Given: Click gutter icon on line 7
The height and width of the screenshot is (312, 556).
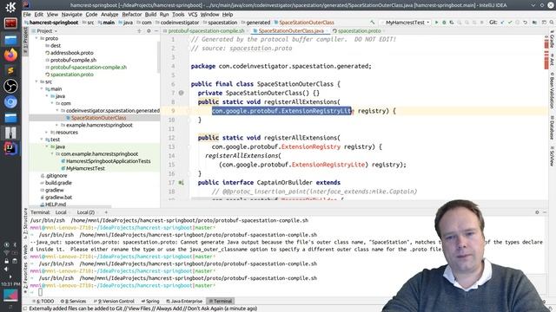Looking at the screenshot, I should click(x=182, y=93).
